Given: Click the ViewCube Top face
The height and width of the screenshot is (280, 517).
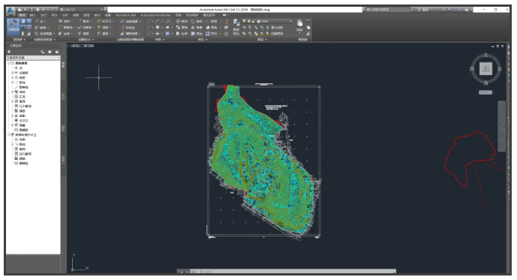Looking at the screenshot, I should coord(485,68).
